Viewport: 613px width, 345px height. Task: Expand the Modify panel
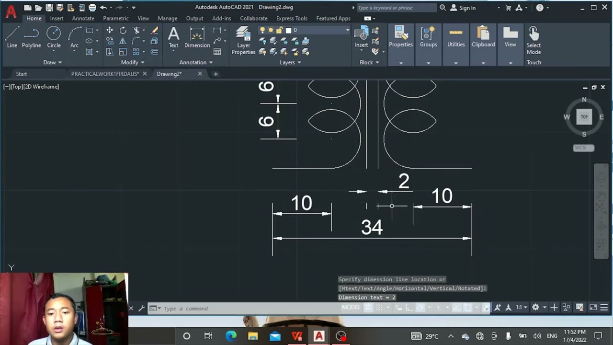(x=133, y=62)
